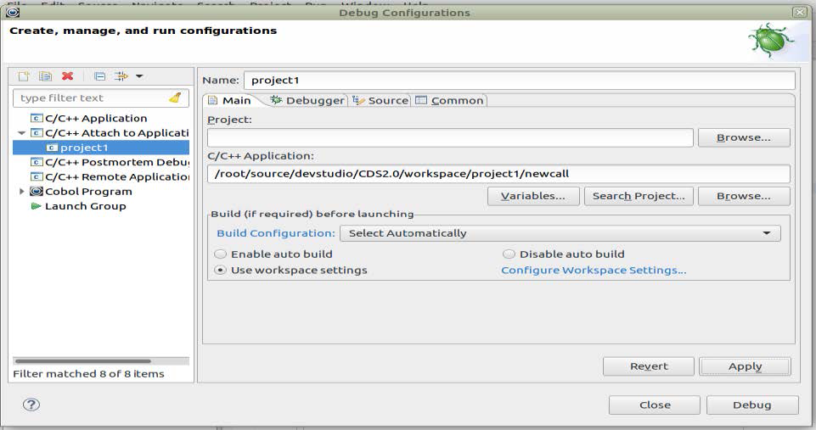Open the Configure Workspace Settings link
The height and width of the screenshot is (430, 816).
coord(594,270)
